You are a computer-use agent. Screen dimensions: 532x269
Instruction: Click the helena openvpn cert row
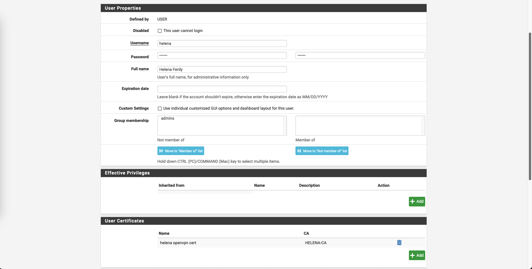(178, 243)
